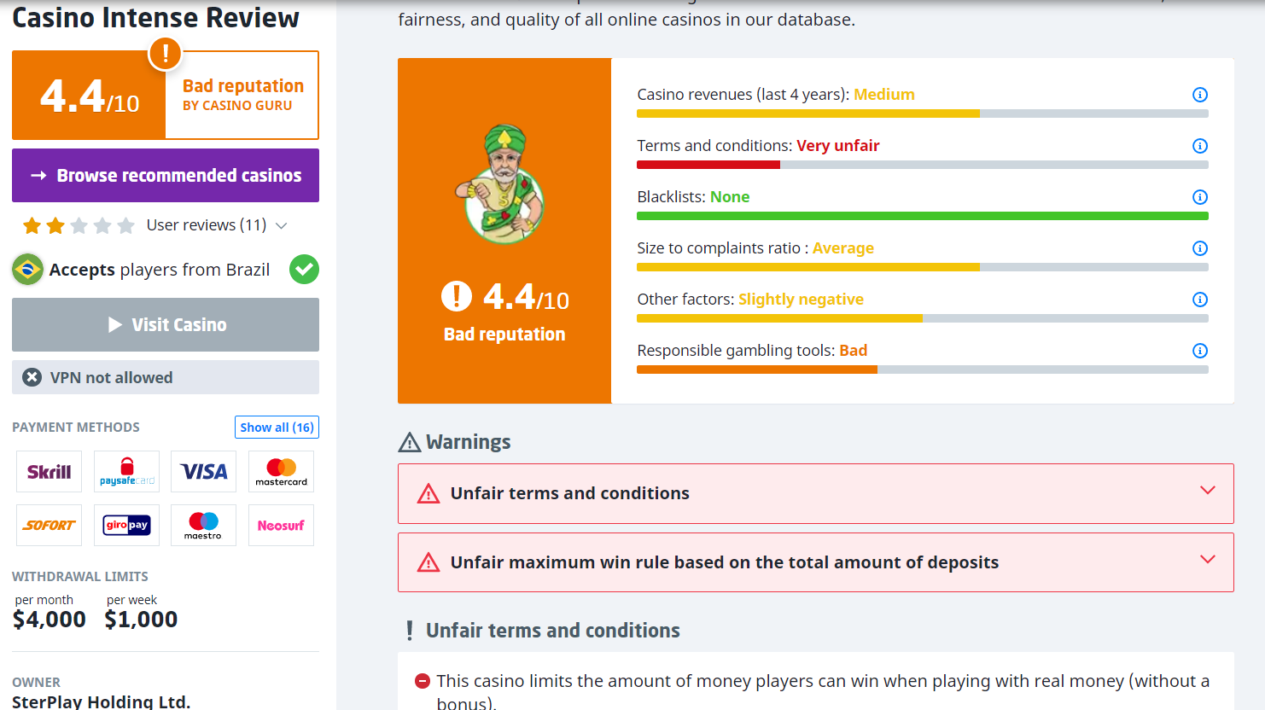Click Browse recommended casinos button
Image resolution: width=1265 pixels, height=710 pixels.
166,176
